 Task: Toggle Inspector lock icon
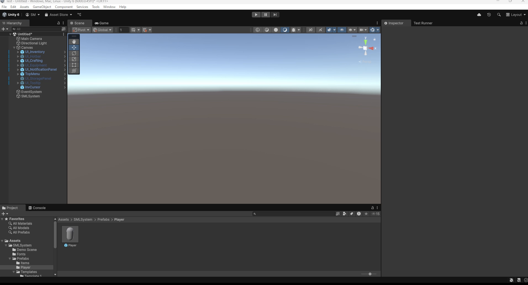pos(521,23)
